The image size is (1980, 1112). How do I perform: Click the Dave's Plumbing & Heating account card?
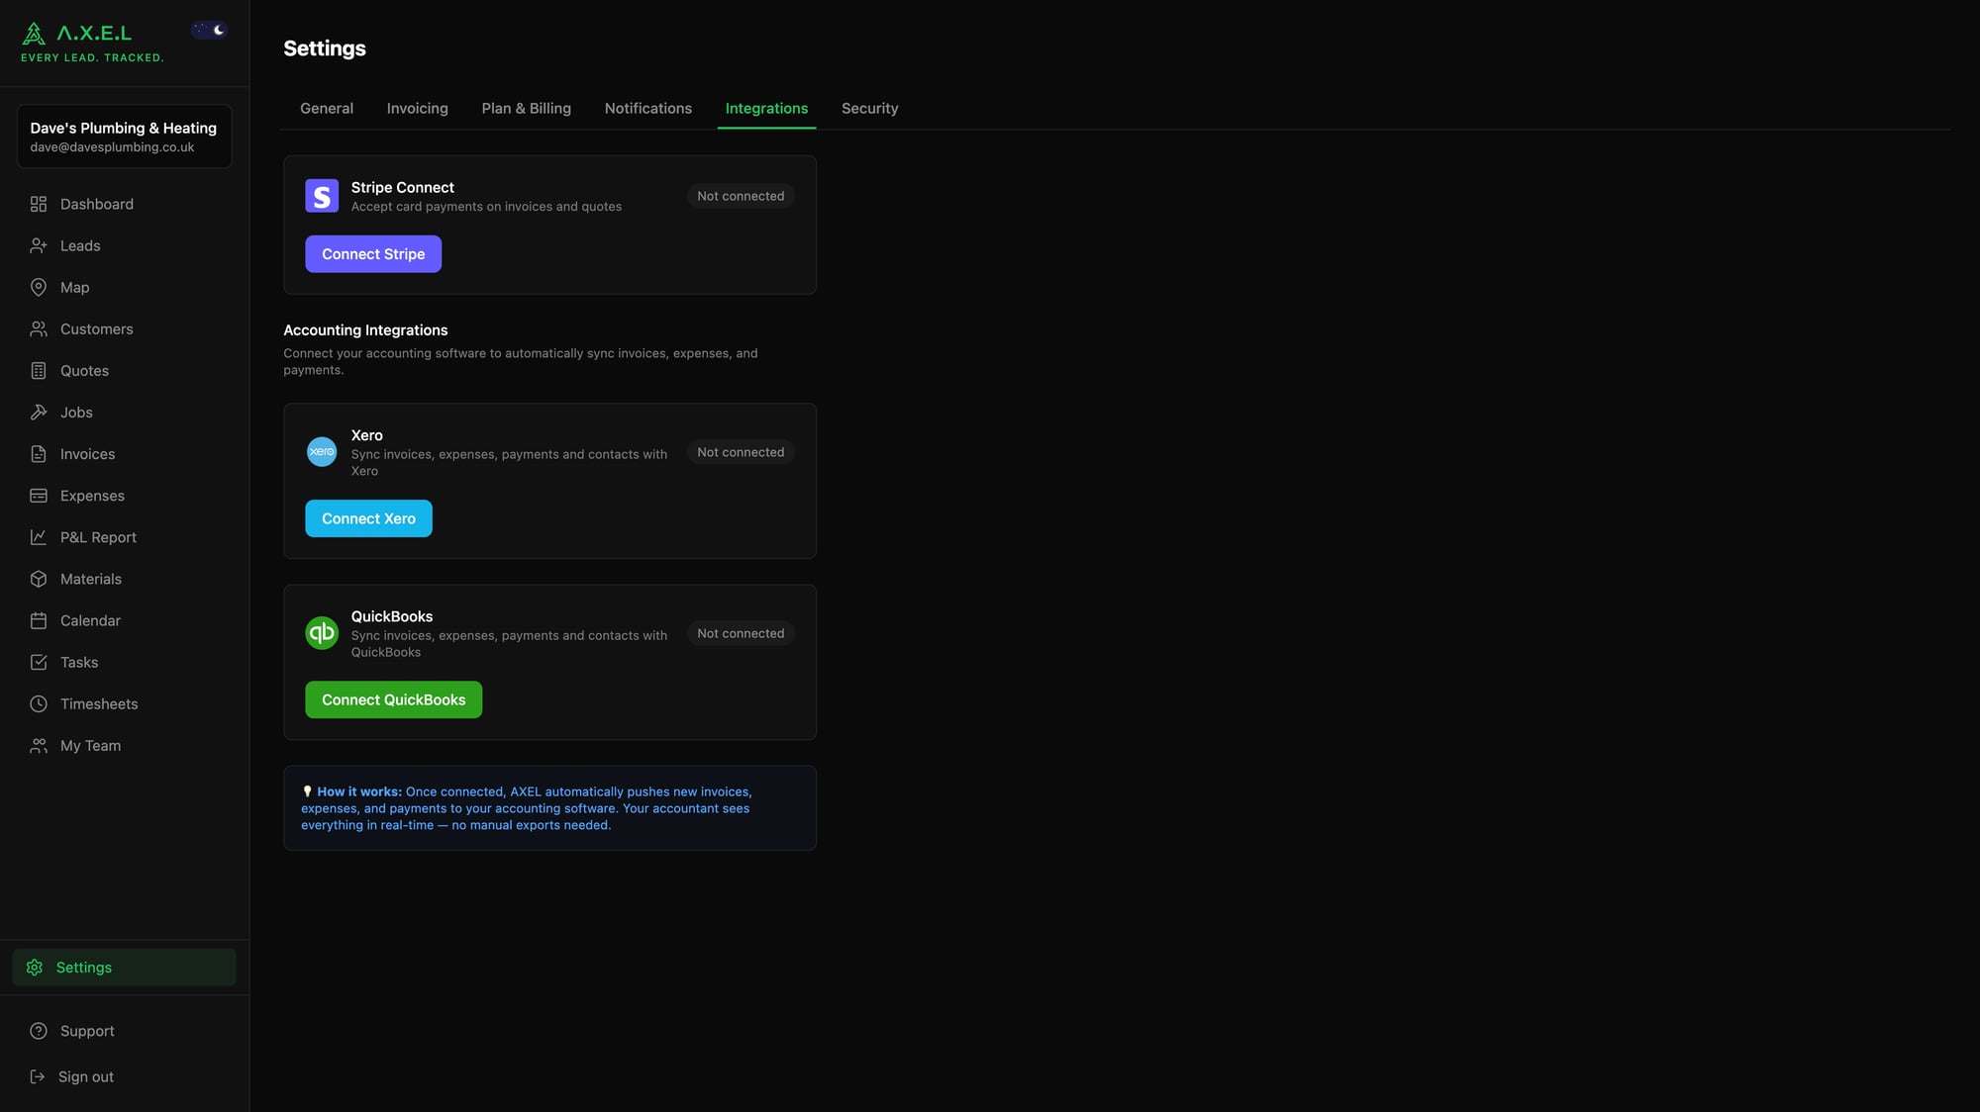pos(124,137)
